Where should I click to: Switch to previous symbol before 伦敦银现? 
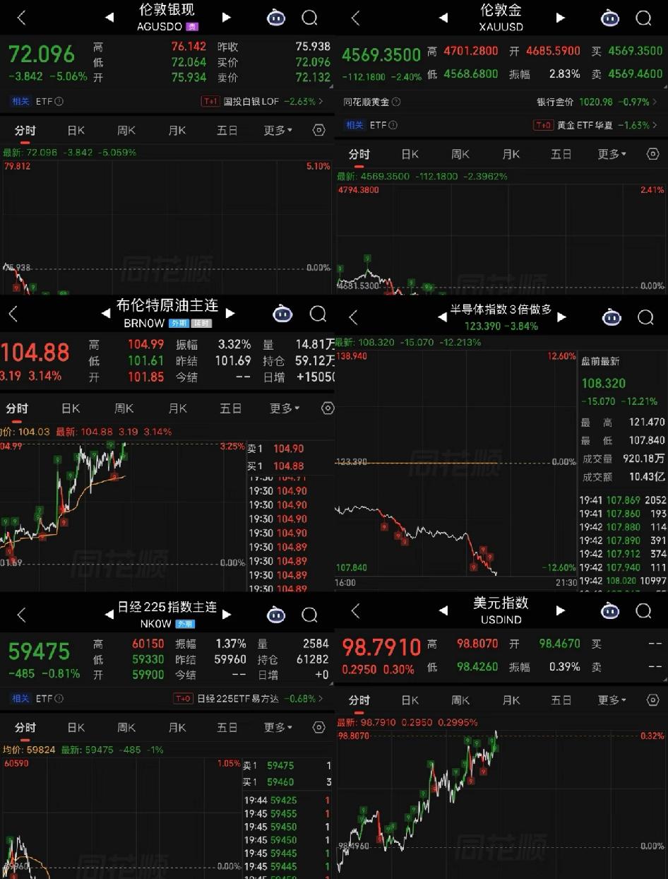click(x=109, y=18)
